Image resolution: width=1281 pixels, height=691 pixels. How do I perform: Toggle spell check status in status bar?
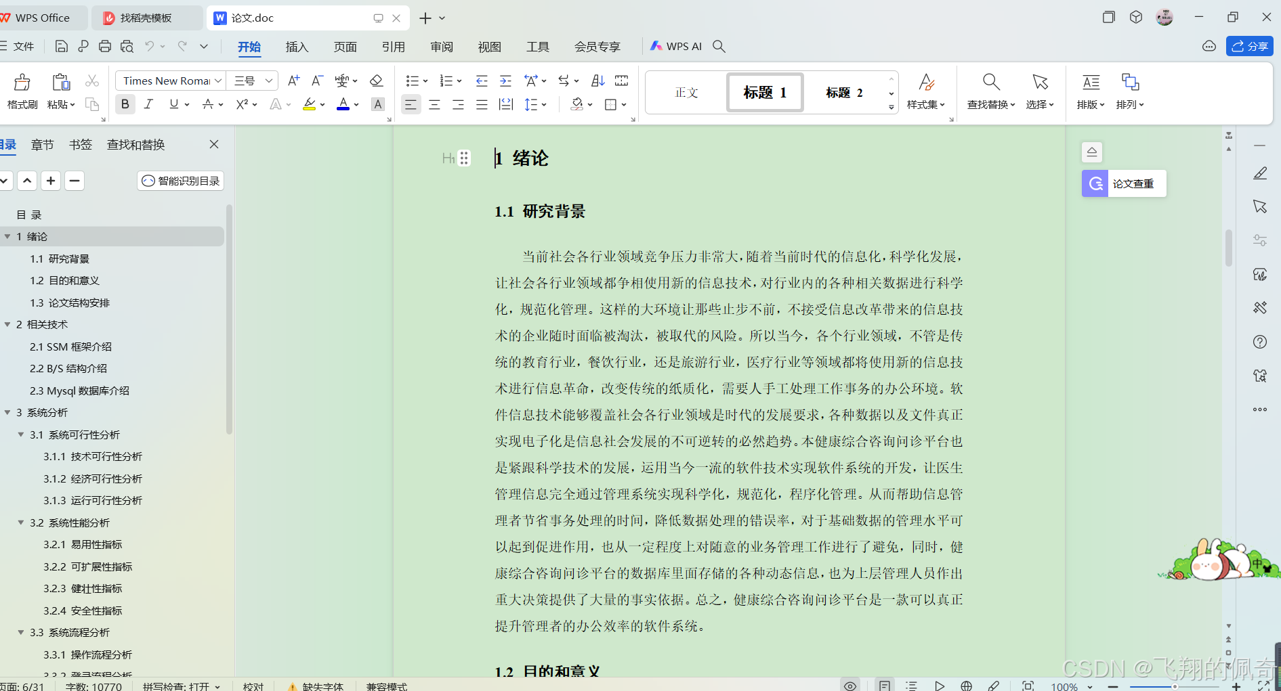point(181,686)
